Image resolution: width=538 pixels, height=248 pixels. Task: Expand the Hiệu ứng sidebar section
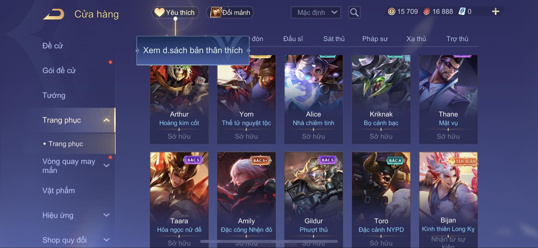(106, 215)
